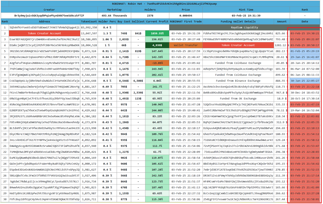Click the Date column header
Screen dimensions: 323x204
(x=305, y=22)
